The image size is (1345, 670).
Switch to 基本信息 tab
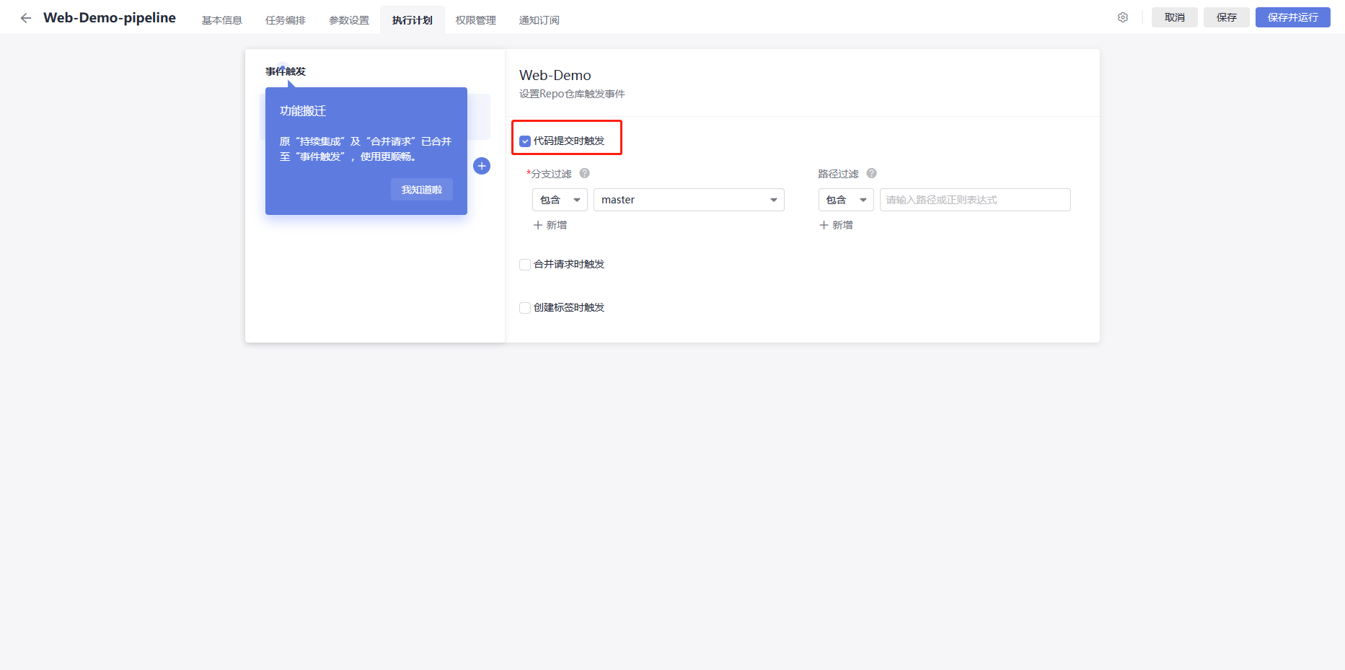tap(222, 20)
